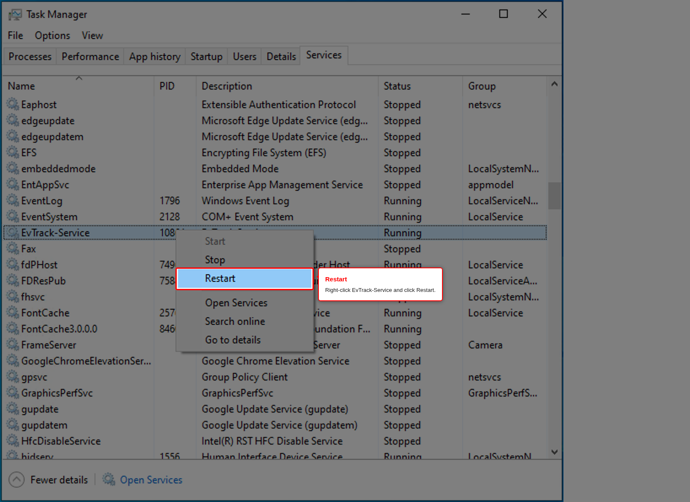Image resolution: width=690 pixels, height=502 pixels.
Task: Click the Task Manager app icon in title bar
Action: [x=15, y=15]
